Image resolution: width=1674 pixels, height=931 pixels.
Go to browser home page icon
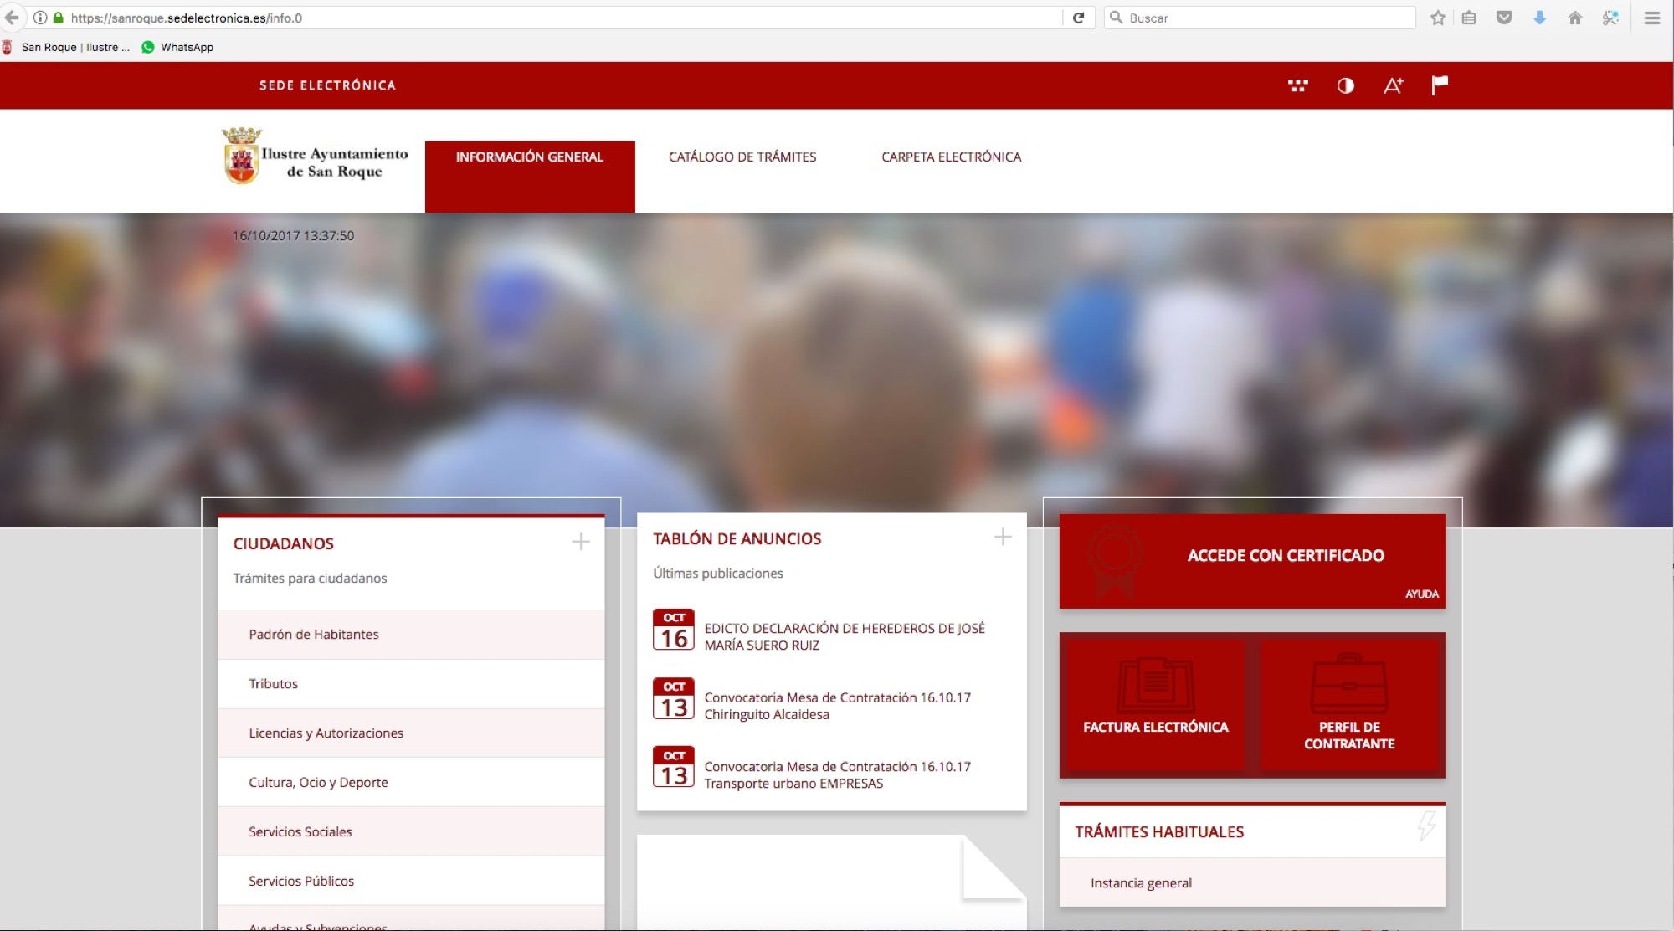click(x=1574, y=18)
